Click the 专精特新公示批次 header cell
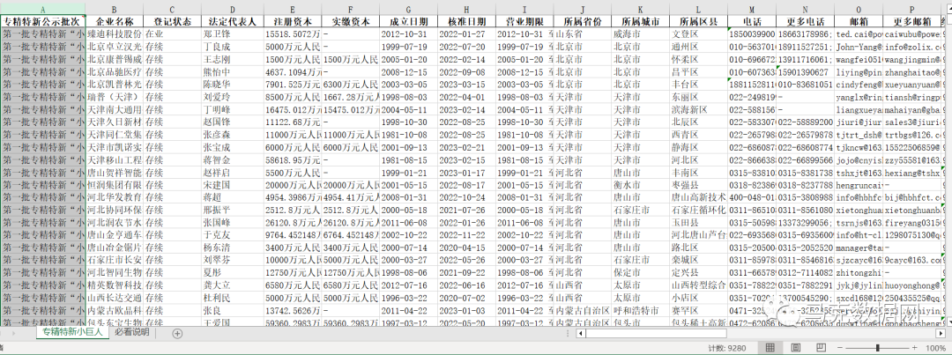Viewport: 952px width, 355px height. click(43, 21)
